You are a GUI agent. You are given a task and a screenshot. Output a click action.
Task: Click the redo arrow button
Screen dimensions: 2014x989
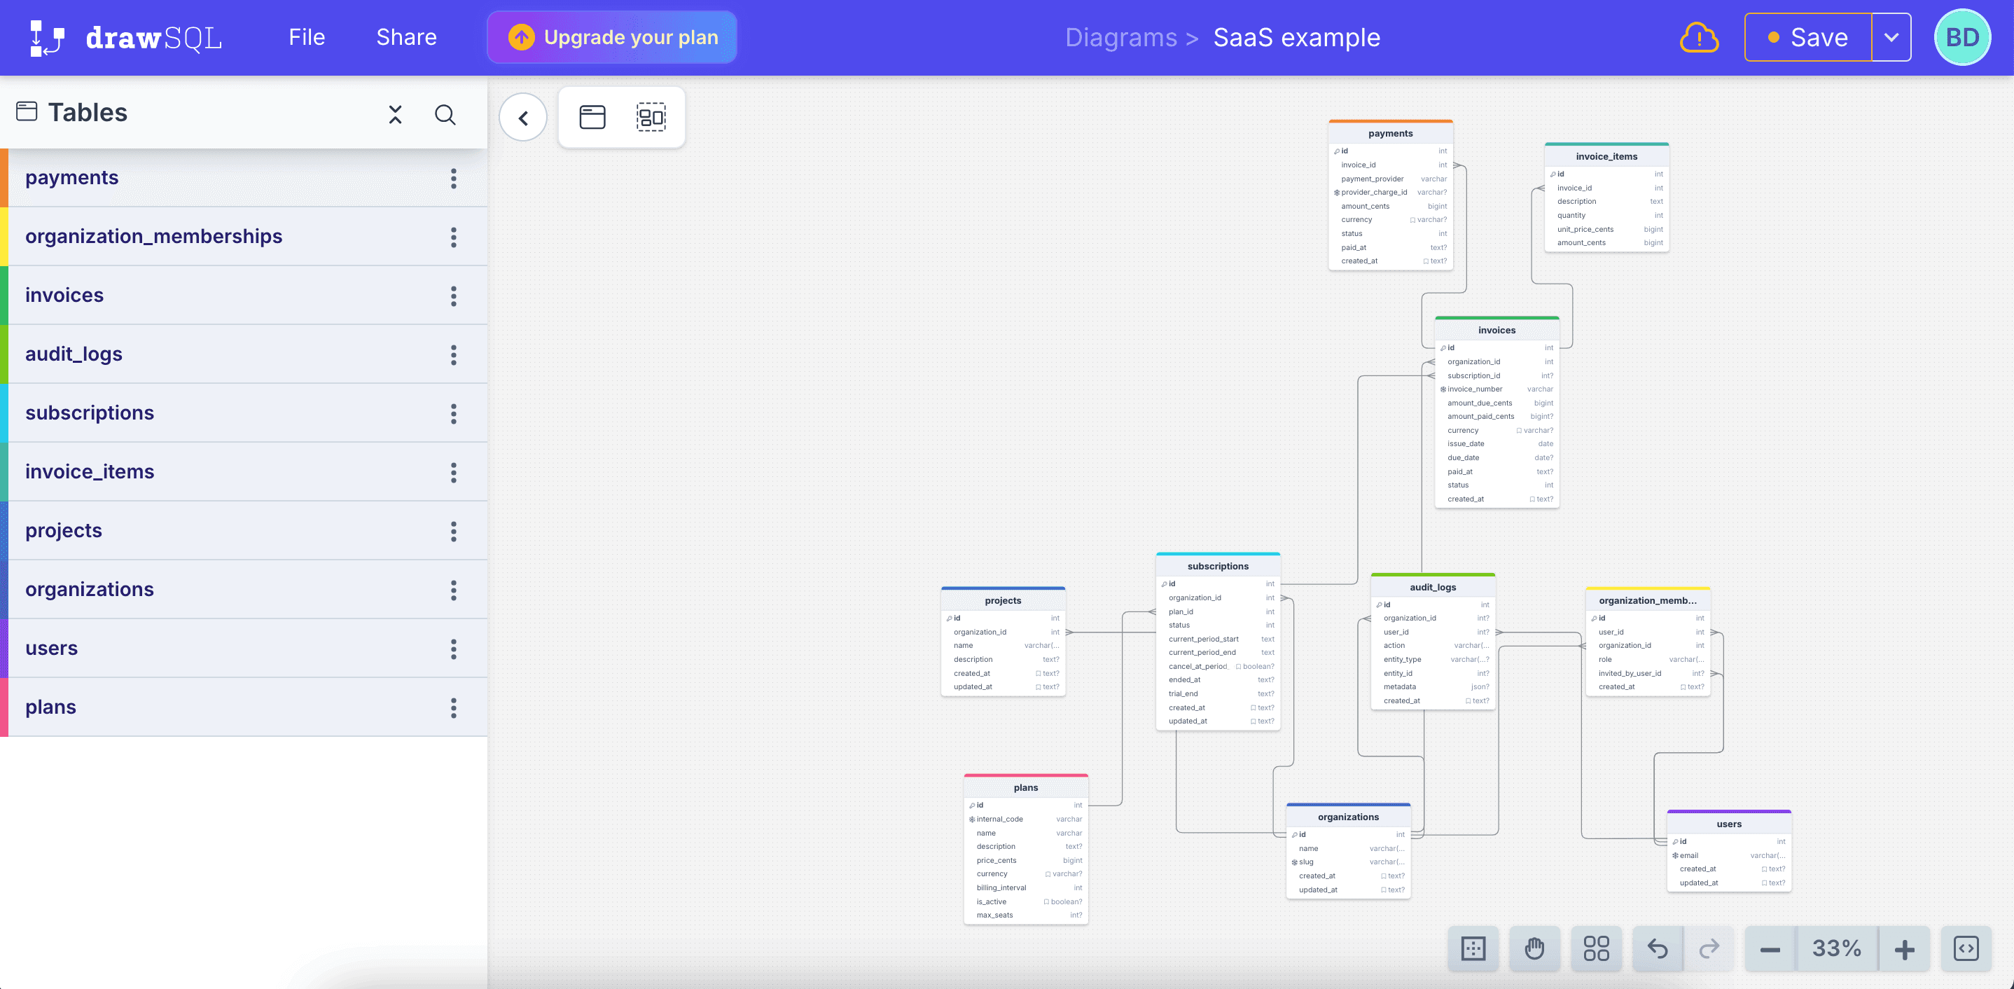click(x=1709, y=948)
